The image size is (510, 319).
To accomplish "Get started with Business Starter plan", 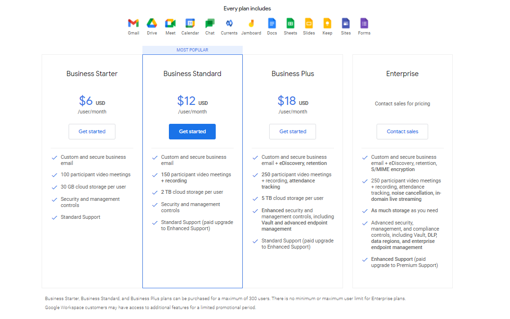I will [x=92, y=131].
